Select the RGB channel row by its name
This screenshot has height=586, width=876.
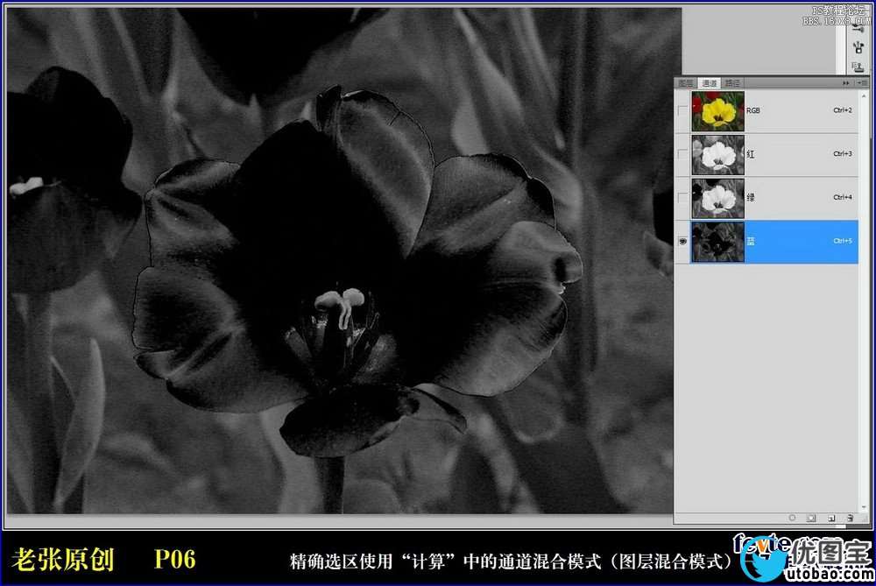pos(753,111)
